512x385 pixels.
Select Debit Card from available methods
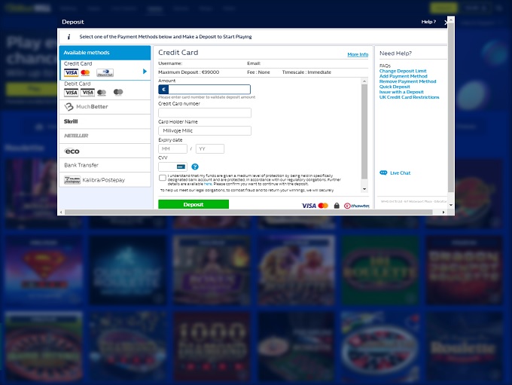click(105, 88)
